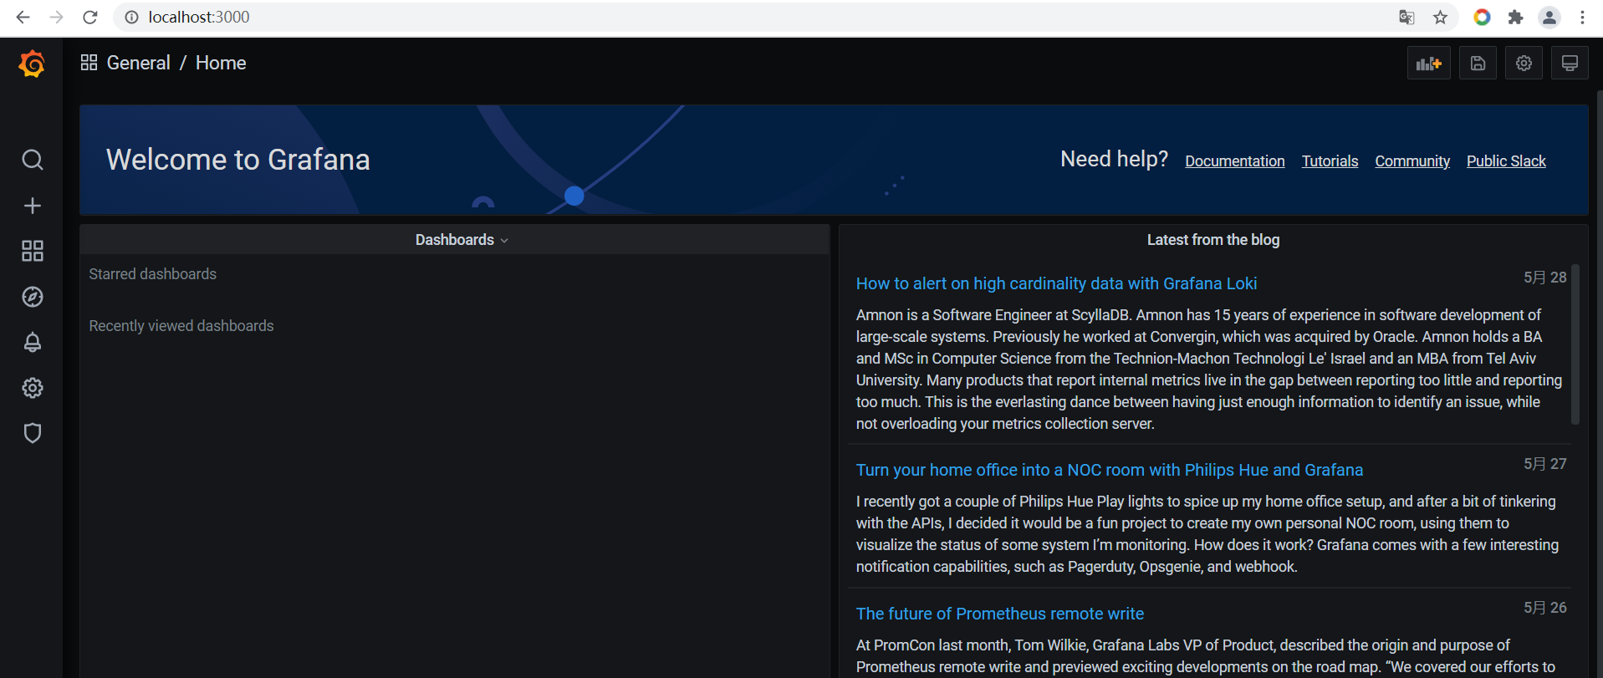Go forward with the browser forward arrow
Image resolution: width=1603 pixels, height=678 pixels.
tap(56, 17)
